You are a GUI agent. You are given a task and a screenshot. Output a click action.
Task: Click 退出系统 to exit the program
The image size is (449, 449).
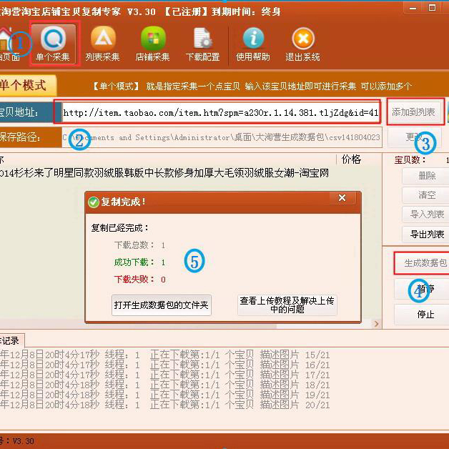[302, 43]
